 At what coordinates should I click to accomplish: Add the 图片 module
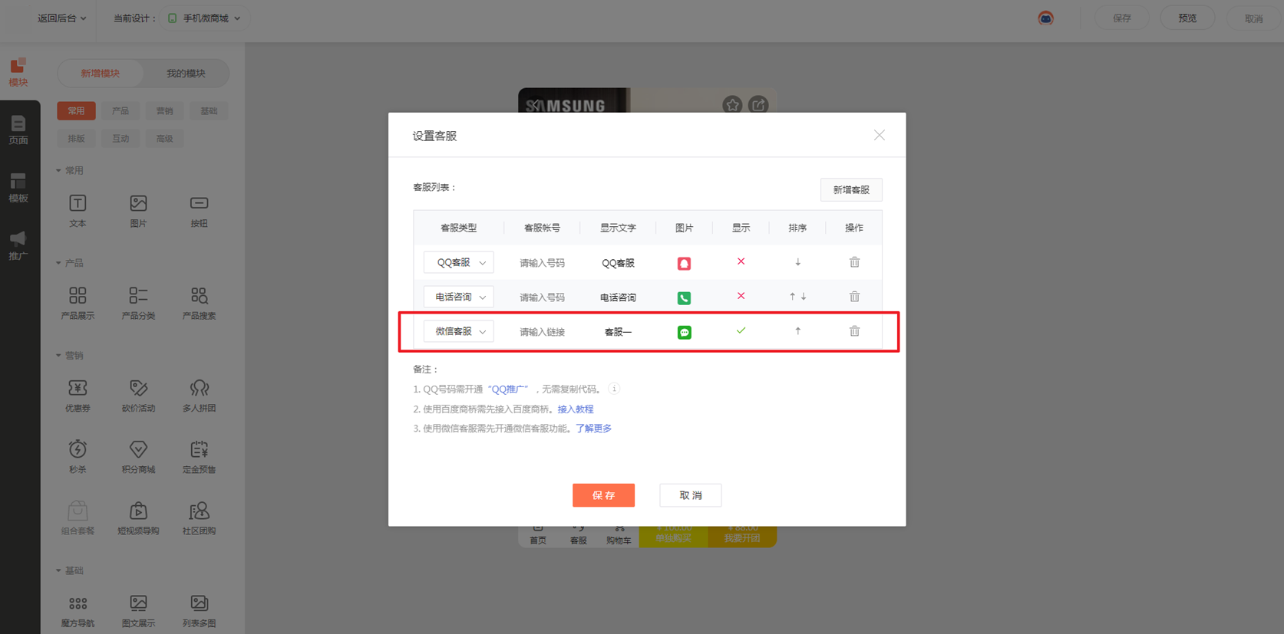[138, 211]
